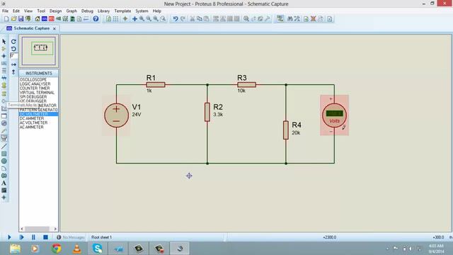Click the Rotate Anti-Clockwise icon
This screenshot has height=255, width=453.
click(13, 49)
